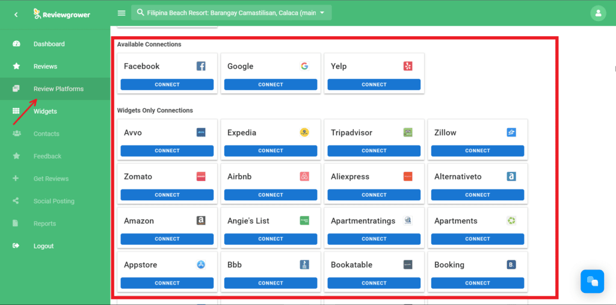Viewport: 616px width, 305px height.
Task: Connect the Zillow platform
Action: click(478, 150)
